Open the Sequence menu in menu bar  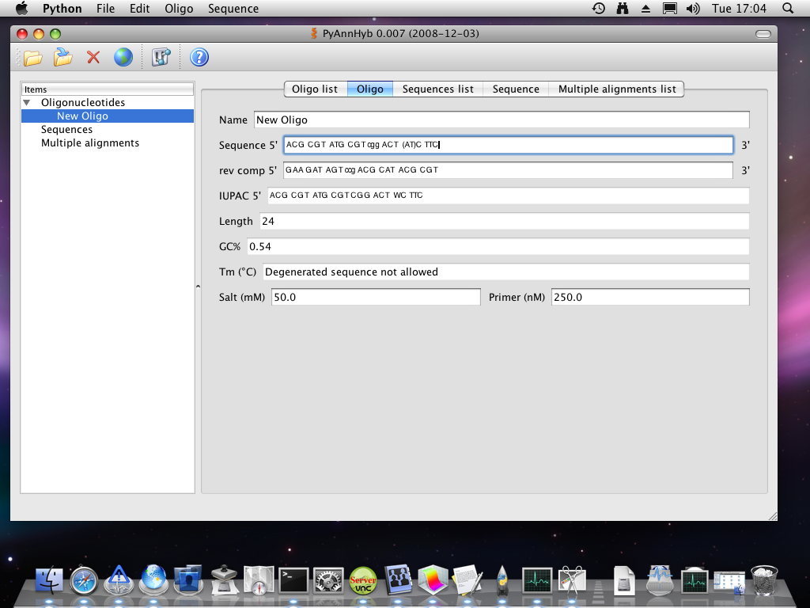[233, 9]
